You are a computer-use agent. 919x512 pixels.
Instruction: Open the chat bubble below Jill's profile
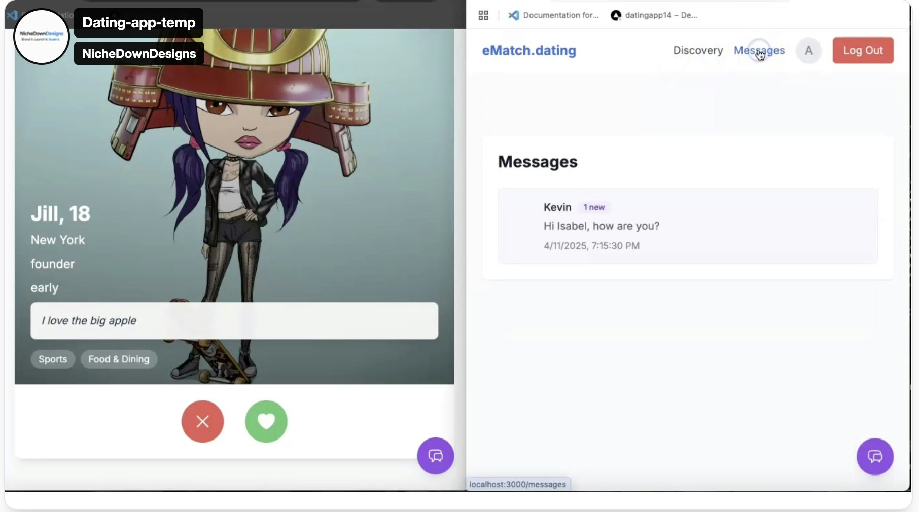point(435,456)
